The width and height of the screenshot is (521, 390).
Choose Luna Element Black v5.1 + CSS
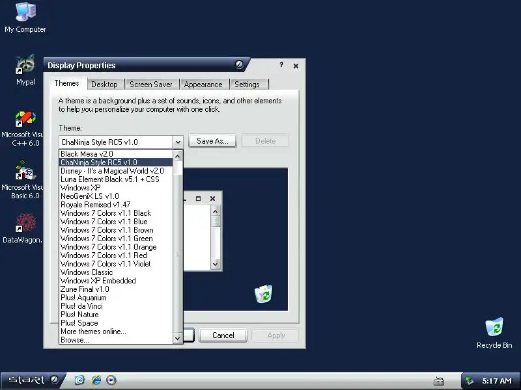116,179
